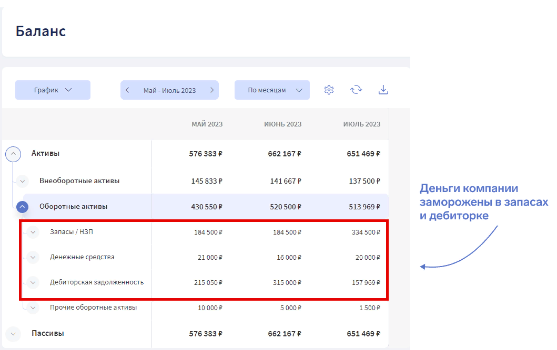557x350 pixels.
Task: Expand the Денежные средства row
Action: coord(33,257)
